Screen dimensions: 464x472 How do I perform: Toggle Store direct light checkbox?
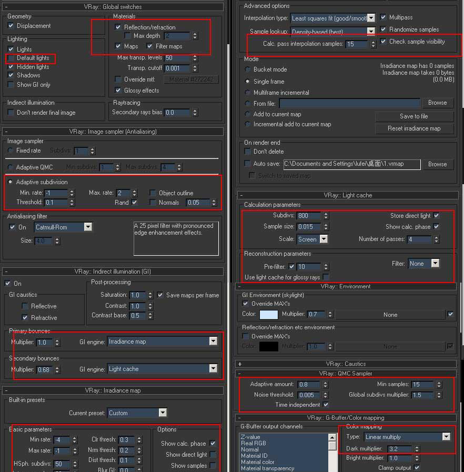point(436,216)
